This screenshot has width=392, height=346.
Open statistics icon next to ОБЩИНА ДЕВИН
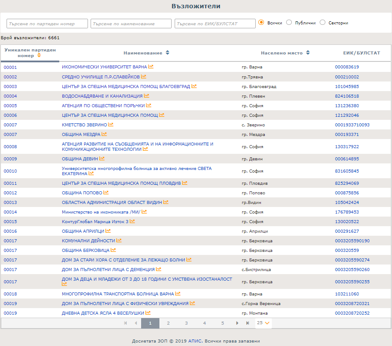102,159
